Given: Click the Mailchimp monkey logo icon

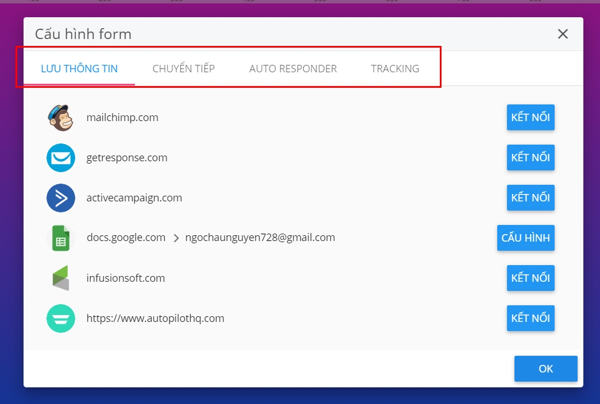Looking at the screenshot, I should tap(61, 118).
